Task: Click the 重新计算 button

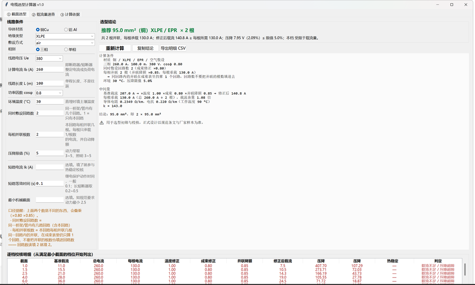Action: (115, 48)
